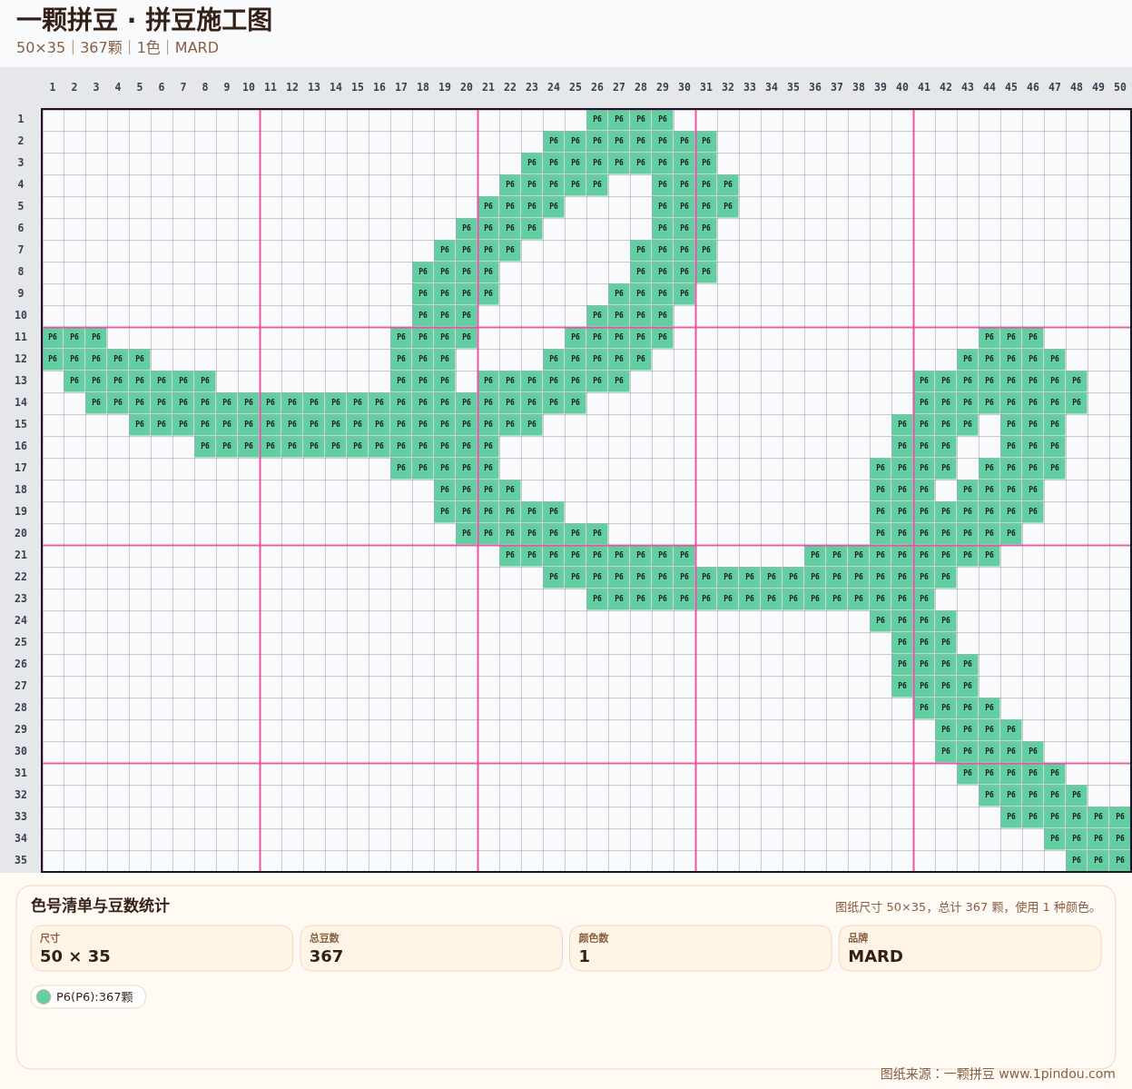Click the P6 bead at row 33, column 45

pos(1011,817)
